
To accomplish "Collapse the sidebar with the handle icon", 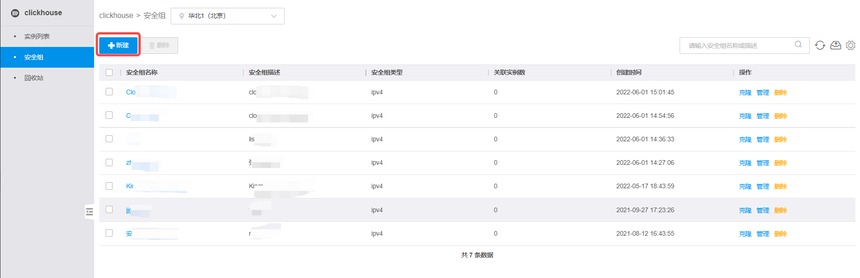I will coord(90,212).
